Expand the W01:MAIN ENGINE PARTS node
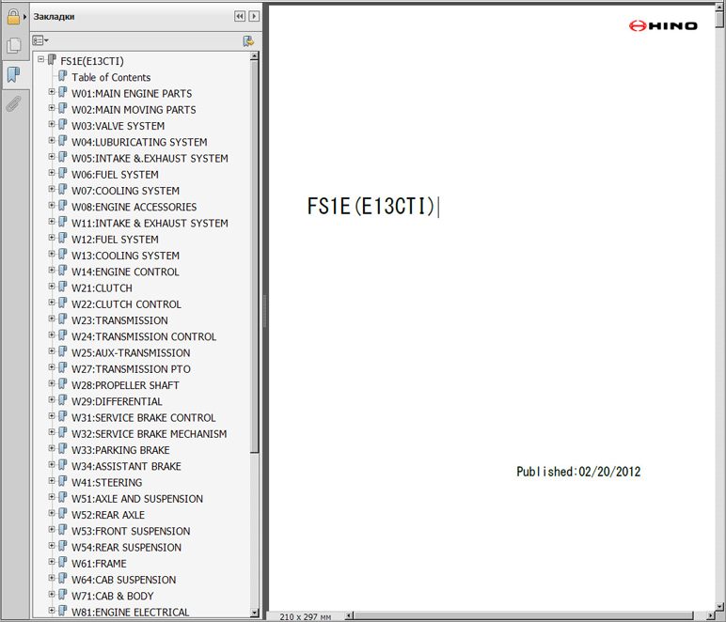Screen dimensions: 726x622 point(52,93)
